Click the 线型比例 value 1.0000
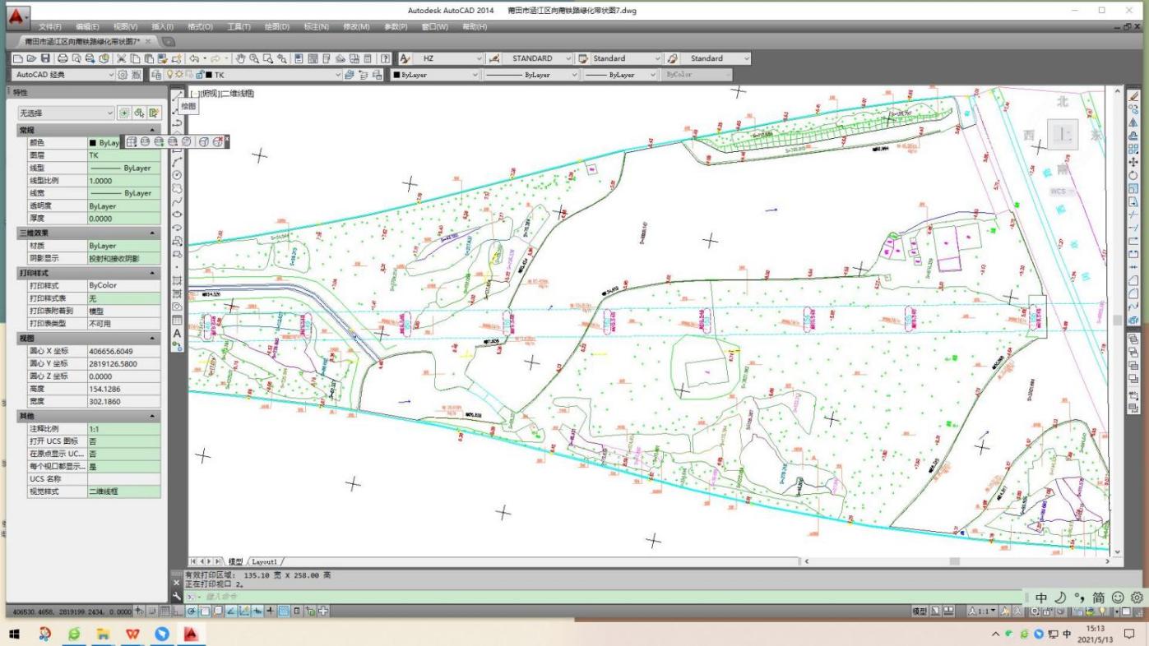This screenshot has height=646, width=1149. tap(123, 181)
